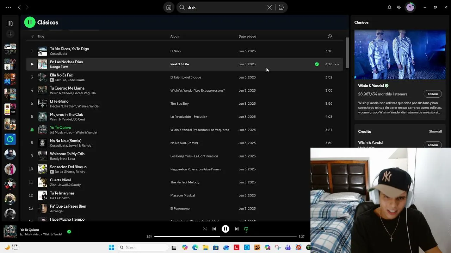Select track Welcome To My Crib

(x=67, y=154)
